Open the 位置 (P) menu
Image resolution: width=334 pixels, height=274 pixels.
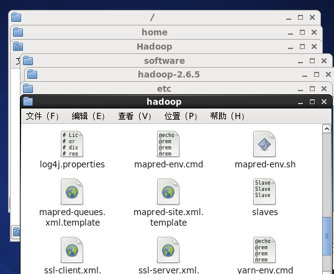pos(181,116)
